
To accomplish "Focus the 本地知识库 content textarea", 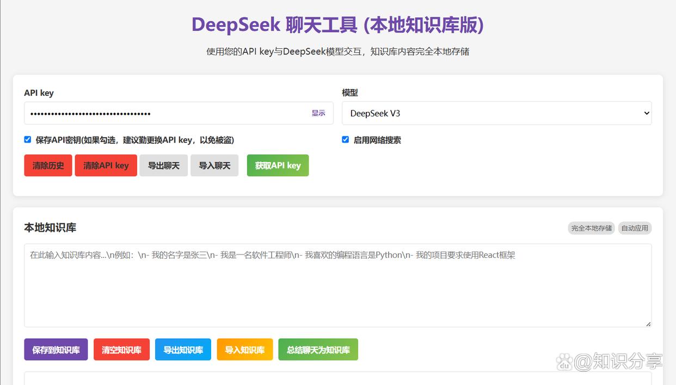I will tap(337, 285).
